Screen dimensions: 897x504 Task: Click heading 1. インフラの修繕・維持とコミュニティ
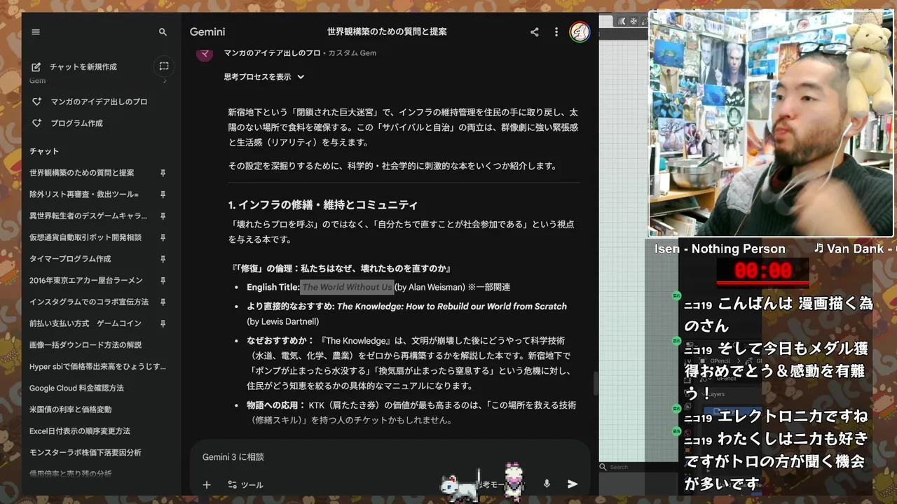click(323, 205)
